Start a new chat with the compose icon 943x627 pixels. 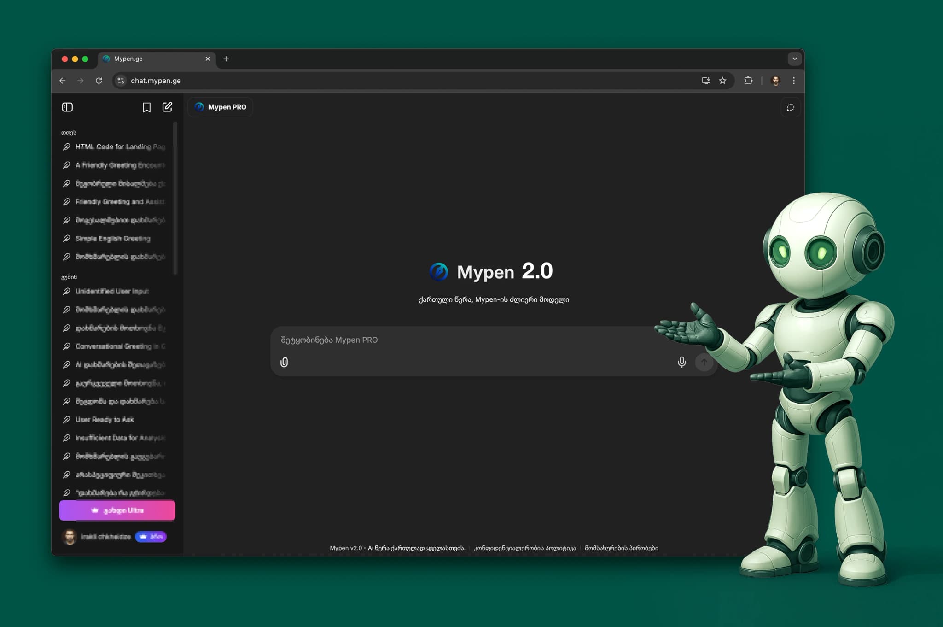(167, 106)
